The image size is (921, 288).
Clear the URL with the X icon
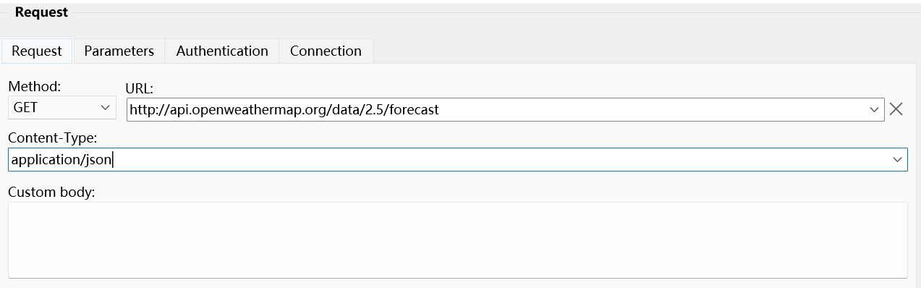point(896,109)
